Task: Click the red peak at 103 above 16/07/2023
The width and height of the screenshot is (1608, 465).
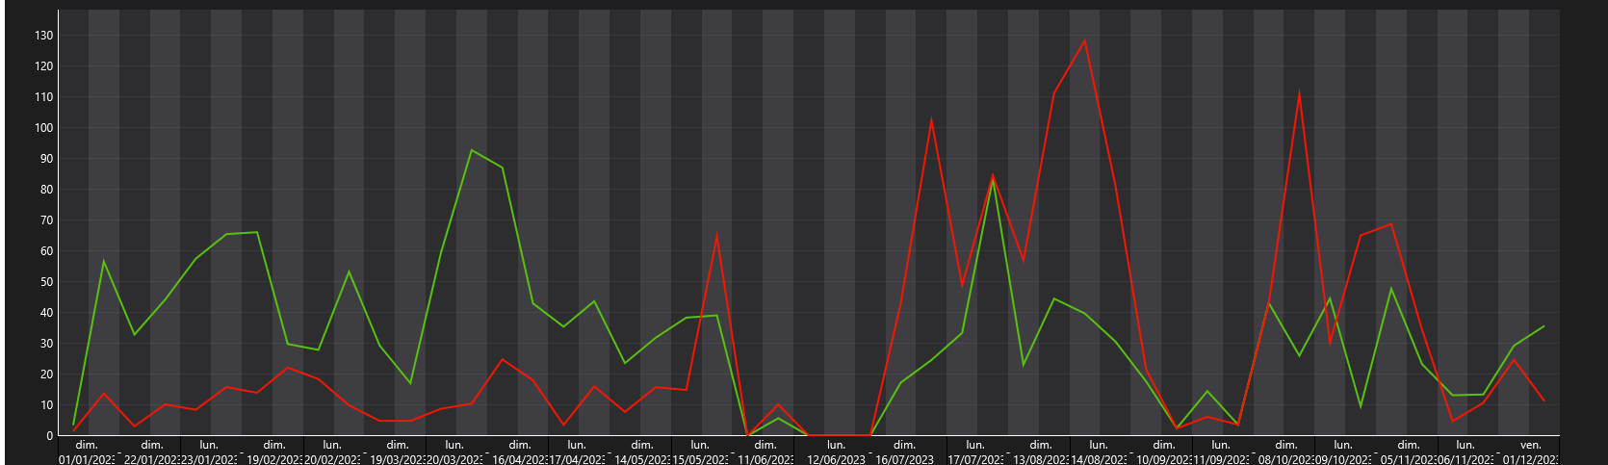Action: [x=931, y=119]
